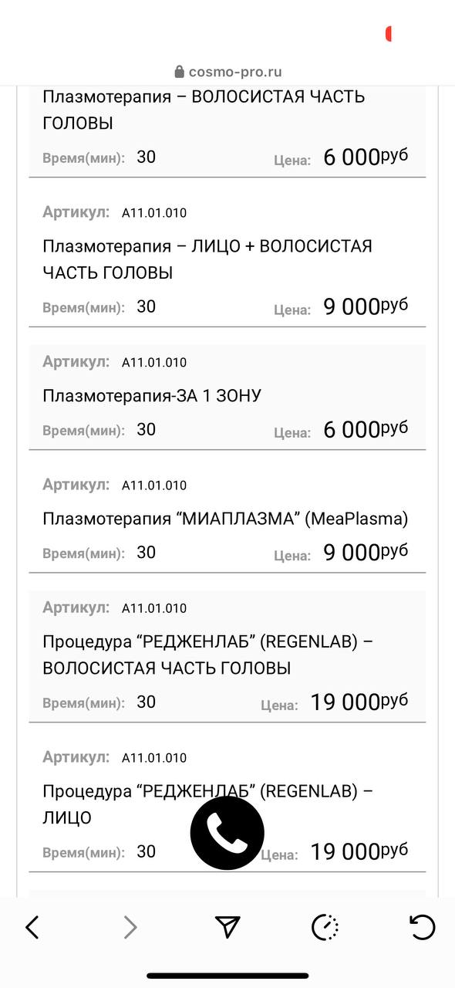The image size is (455, 988).
Task: Tap the black phone call button
Action: pyautogui.click(x=228, y=833)
